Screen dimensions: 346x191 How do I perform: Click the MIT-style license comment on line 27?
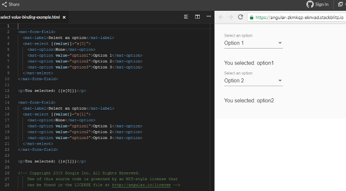pyautogui.click(x=103, y=179)
